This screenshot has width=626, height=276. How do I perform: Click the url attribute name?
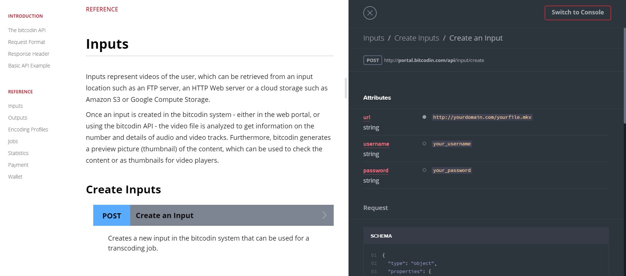367,117
